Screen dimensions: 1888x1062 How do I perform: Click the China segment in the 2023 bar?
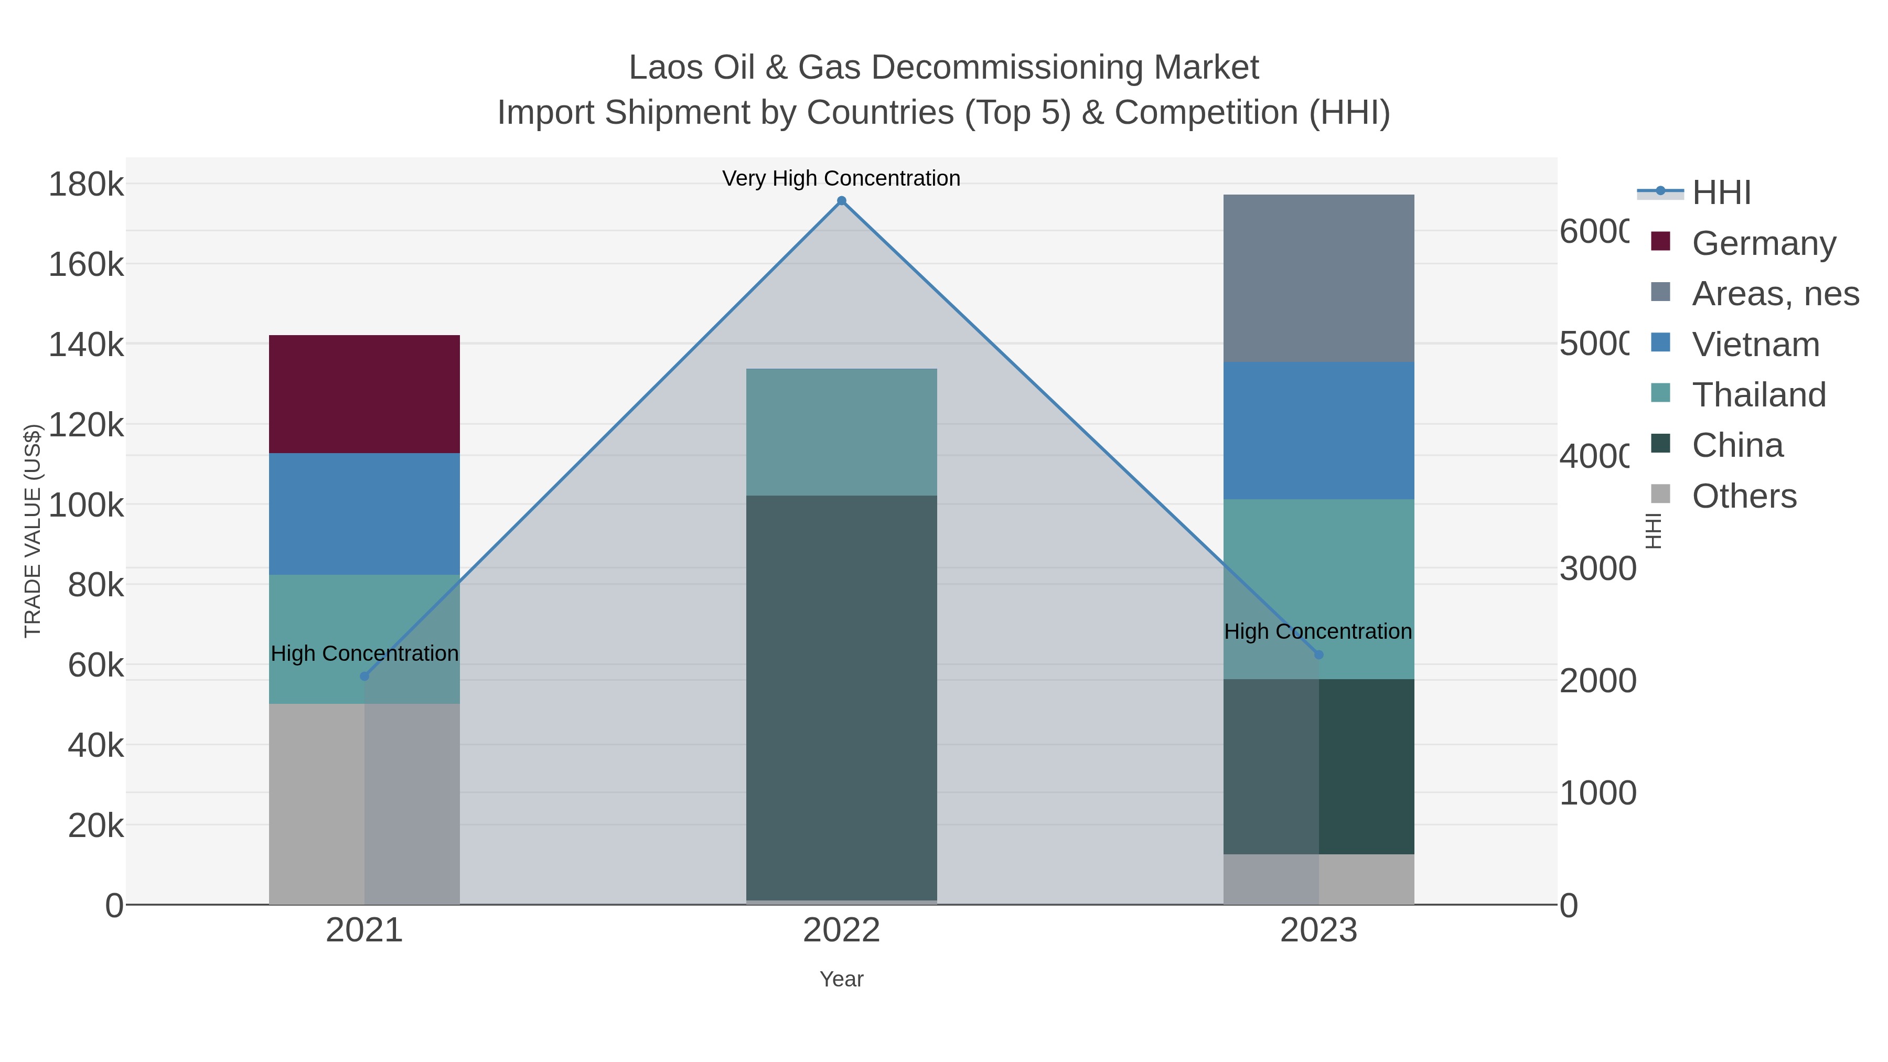tap(1318, 767)
